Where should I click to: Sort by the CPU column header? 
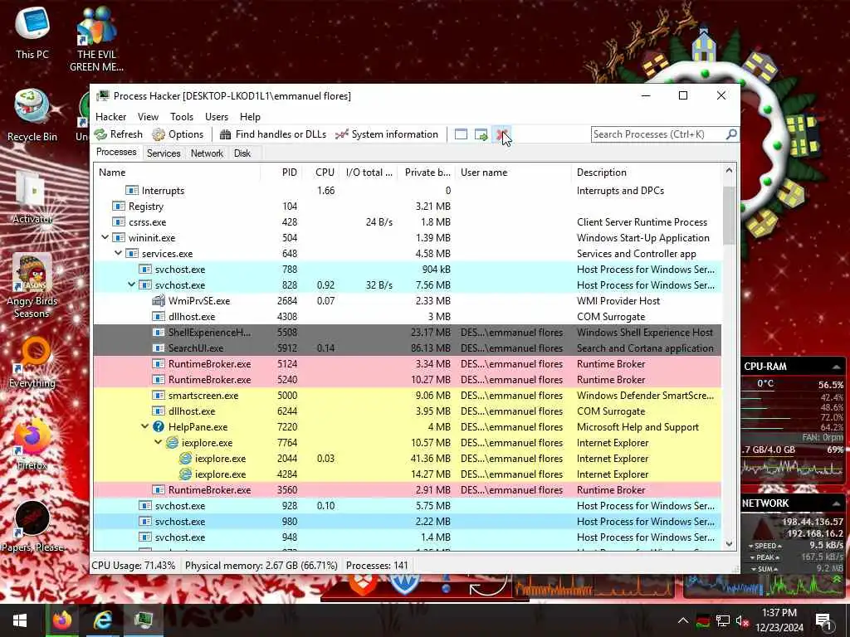pyautogui.click(x=321, y=173)
